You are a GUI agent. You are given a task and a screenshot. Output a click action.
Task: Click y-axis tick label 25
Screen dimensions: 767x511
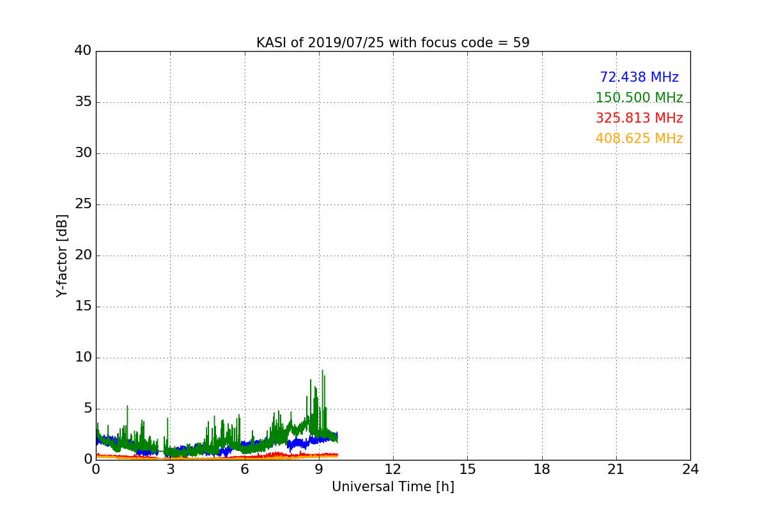click(83, 204)
